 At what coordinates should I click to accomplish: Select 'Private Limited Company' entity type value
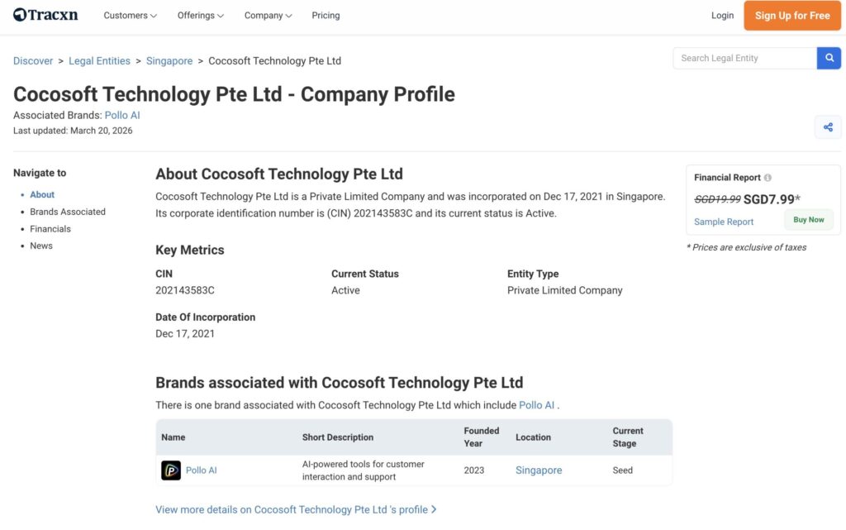click(565, 290)
